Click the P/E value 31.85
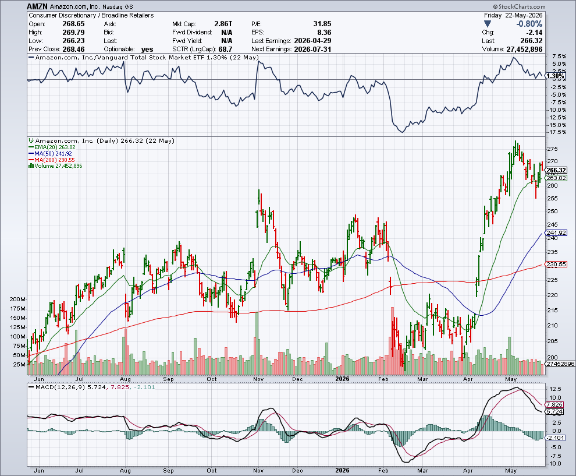This screenshot has width=576, height=476. pos(322,24)
